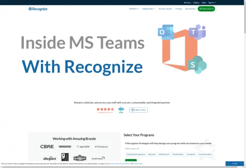Image resolution: width=246 pixels, height=168 pixels.
Task: Accept the cookie notice
Action: pyautogui.click(x=235, y=164)
